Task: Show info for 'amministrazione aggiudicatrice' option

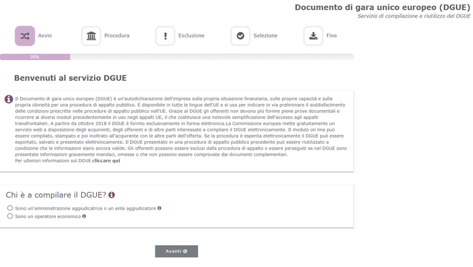Action: point(160,208)
